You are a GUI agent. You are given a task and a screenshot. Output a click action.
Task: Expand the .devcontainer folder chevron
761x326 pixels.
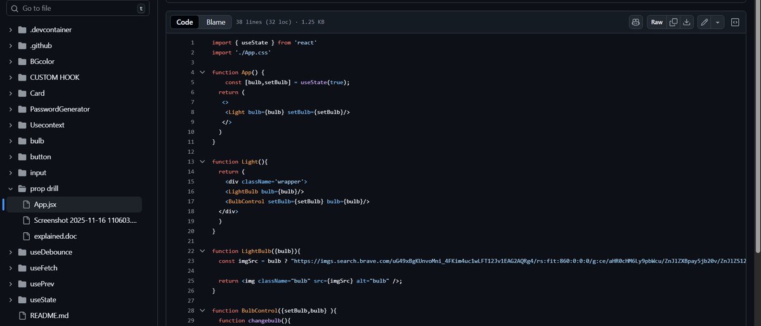coord(10,30)
